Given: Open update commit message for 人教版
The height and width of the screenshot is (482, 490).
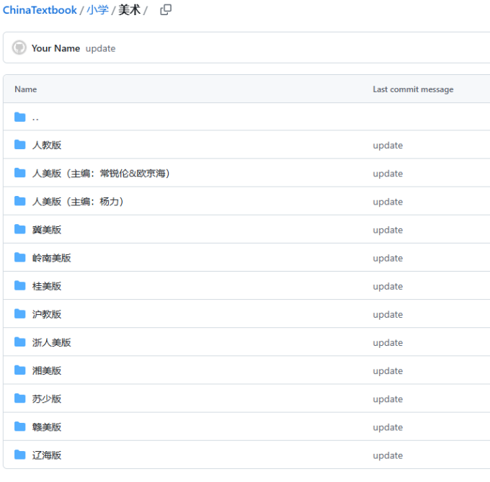Looking at the screenshot, I should pos(388,146).
